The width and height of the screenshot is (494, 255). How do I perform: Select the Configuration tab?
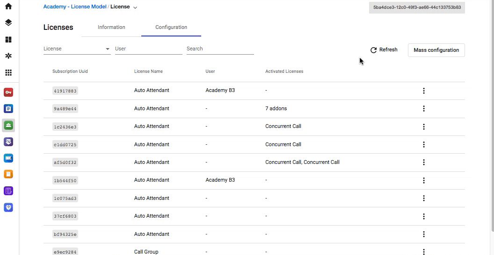pos(171,28)
